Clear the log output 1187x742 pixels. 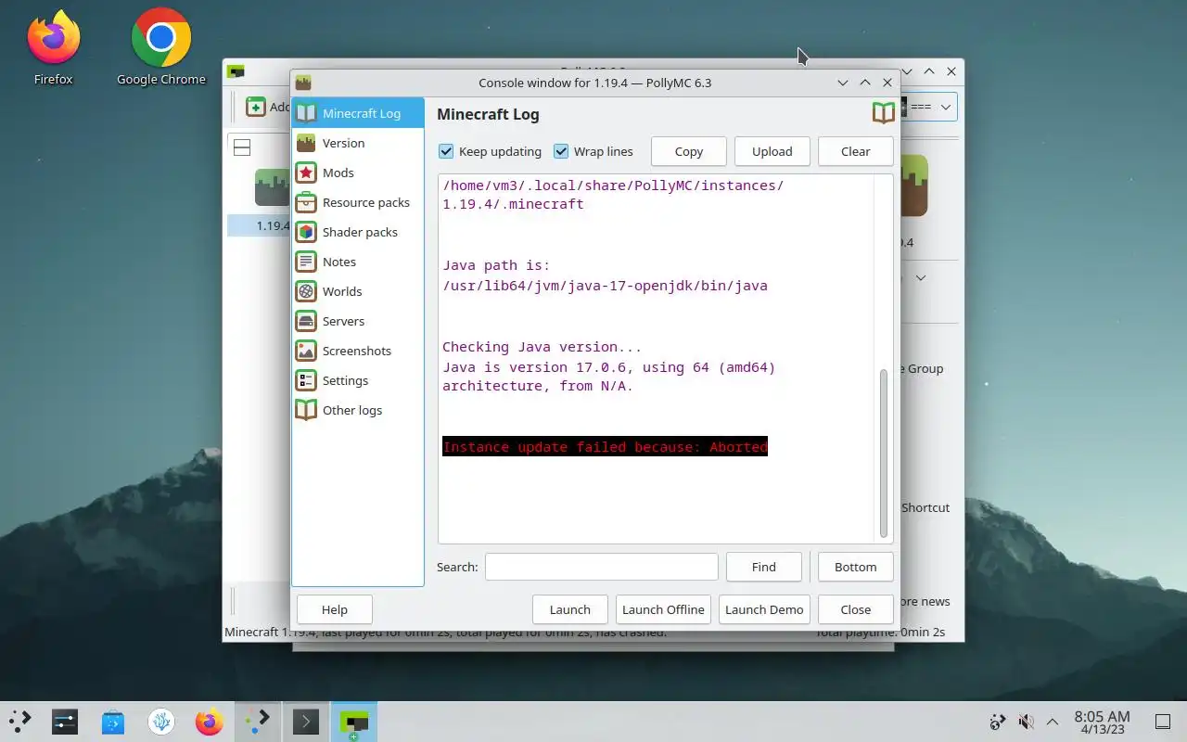click(856, 151)
